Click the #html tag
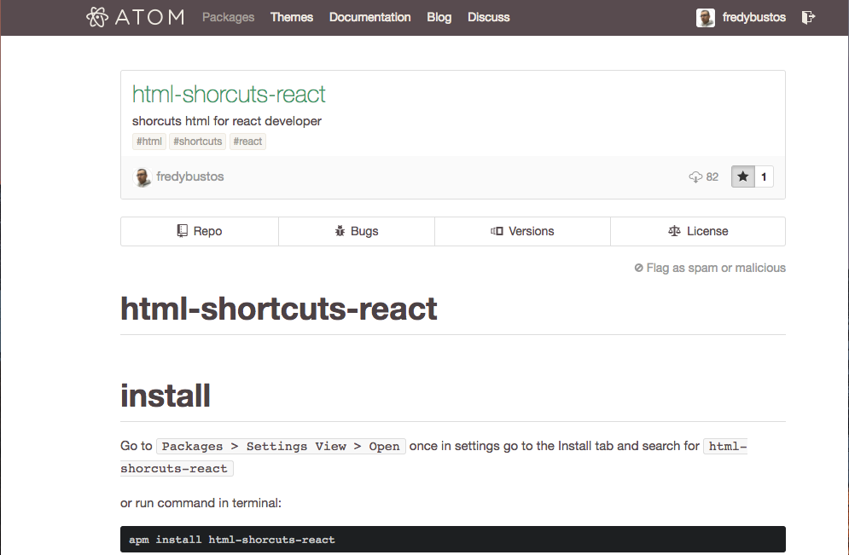 pos(148,141)
